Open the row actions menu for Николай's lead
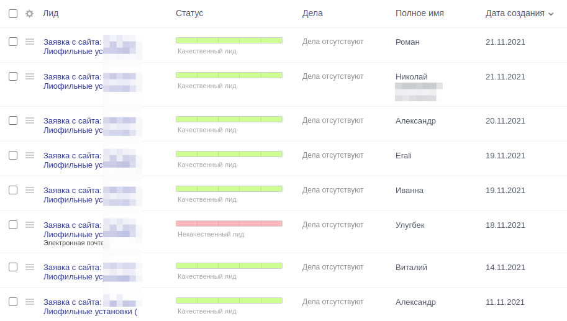 [30, 76]
